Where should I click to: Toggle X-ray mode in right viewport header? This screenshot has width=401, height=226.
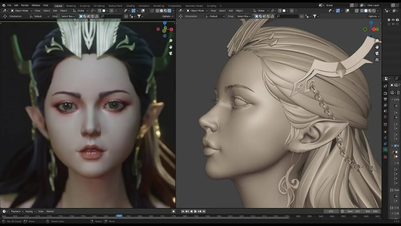click(x=357, y=11)
